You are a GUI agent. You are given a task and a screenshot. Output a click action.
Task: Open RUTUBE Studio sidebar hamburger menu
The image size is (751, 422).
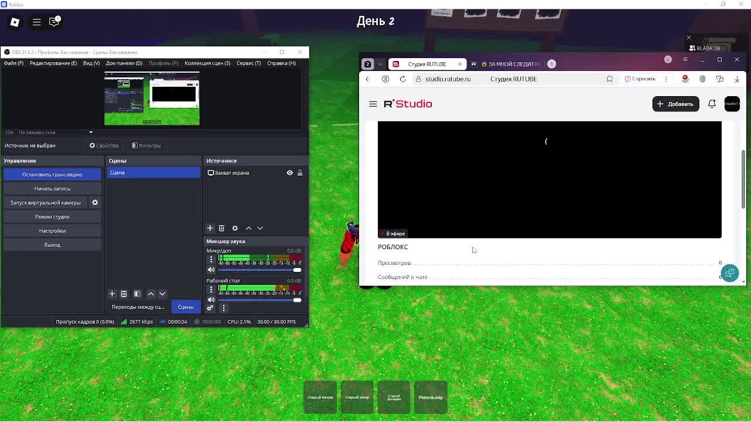(373, 104)
